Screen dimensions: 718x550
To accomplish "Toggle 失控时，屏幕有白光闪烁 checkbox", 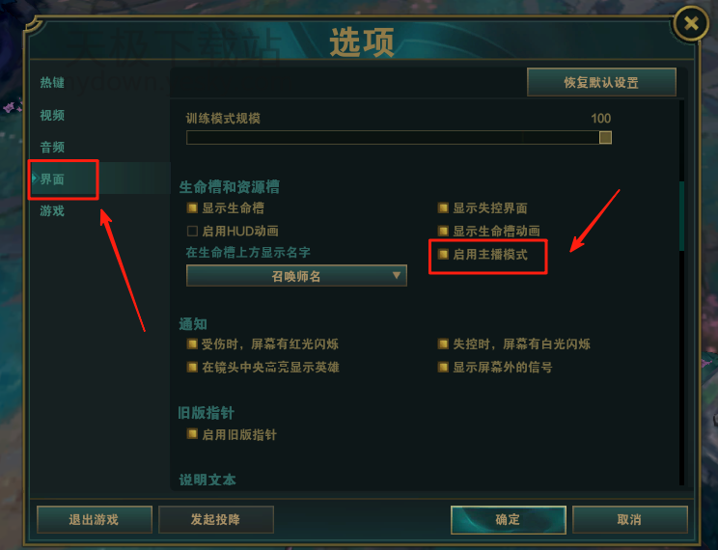I will tap(443, 344).
